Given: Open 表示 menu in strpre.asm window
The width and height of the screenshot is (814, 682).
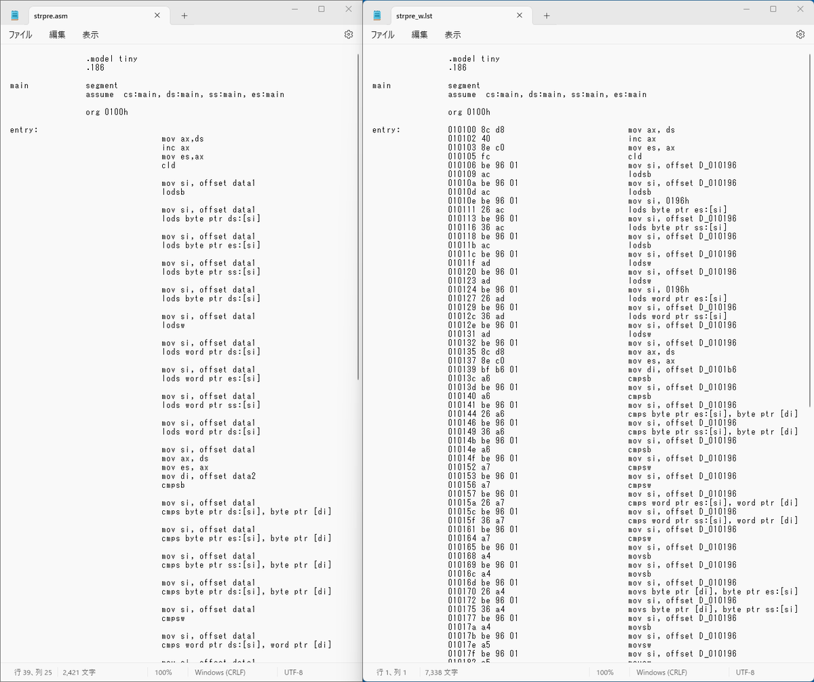Looking at the screenshot, I should (90, 35).
